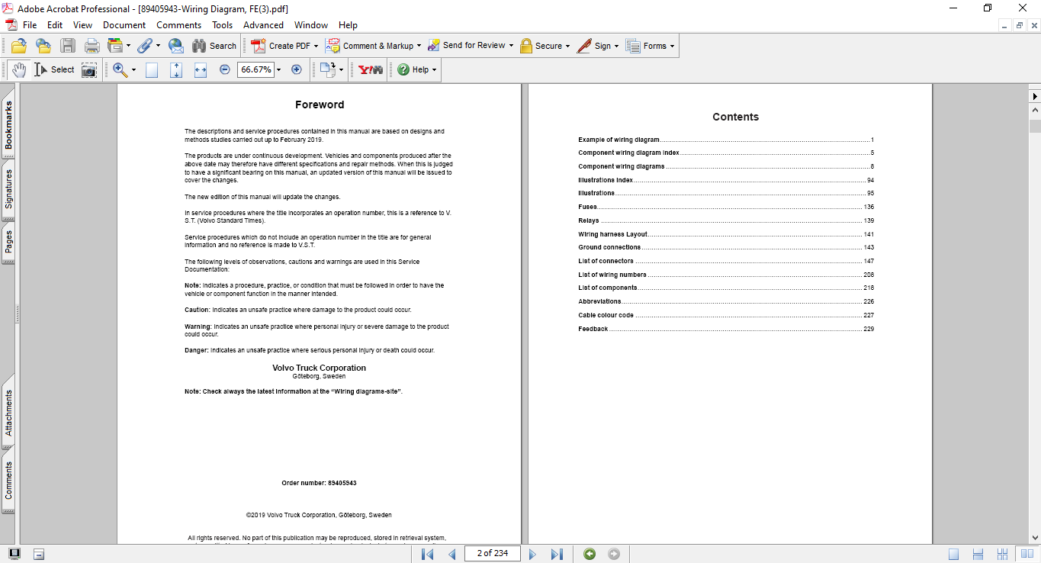Screen dimensions: 1041x563
Task: Click the page number input field
Action: [x=492, y=554]
